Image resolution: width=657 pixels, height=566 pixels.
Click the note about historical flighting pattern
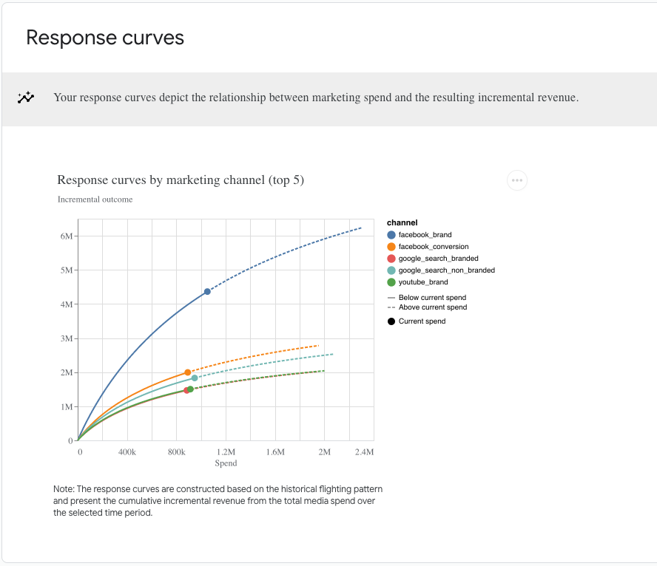click(x=218, y=501)
